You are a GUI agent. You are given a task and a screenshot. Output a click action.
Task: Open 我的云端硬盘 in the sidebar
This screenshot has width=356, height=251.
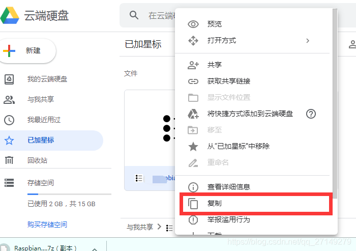pyautogui.click(x=47, y=79)
